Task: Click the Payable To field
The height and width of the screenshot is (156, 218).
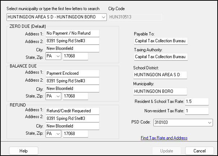Action: click(x=160, y=41)
